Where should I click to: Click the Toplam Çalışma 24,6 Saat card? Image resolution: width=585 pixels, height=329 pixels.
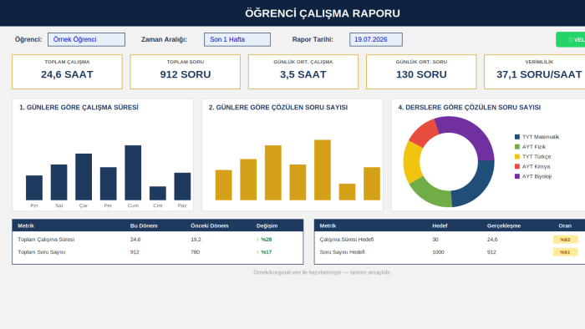(67, 72)
